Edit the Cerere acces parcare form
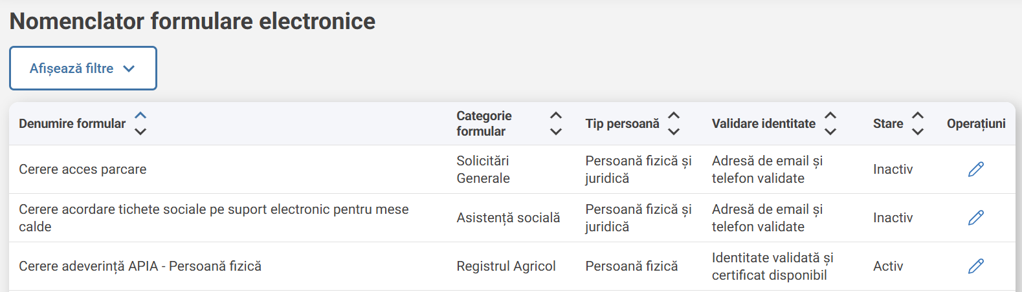This screenshot has width=1022, height=292. [x=975, y=169]
